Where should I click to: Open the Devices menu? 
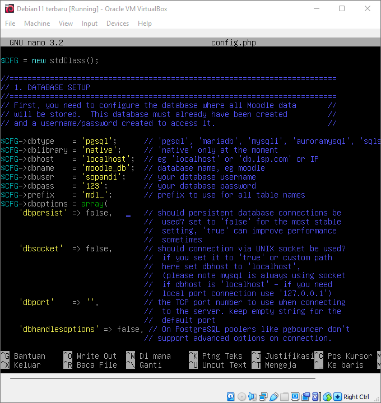click(118, 24)
